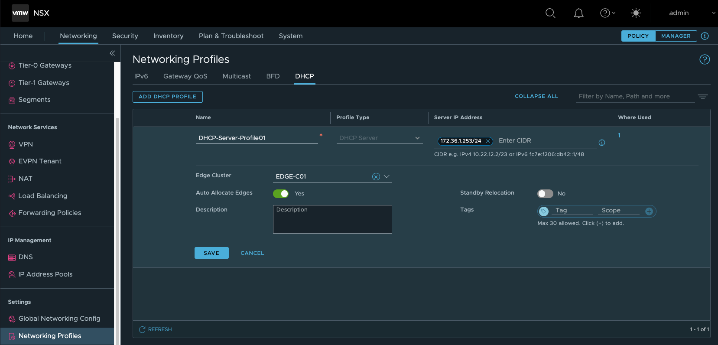The width and height of the screenshot is (718, 345).
Task: Click the Segments icon in sidebar
Action: click(x=12, y=100)
